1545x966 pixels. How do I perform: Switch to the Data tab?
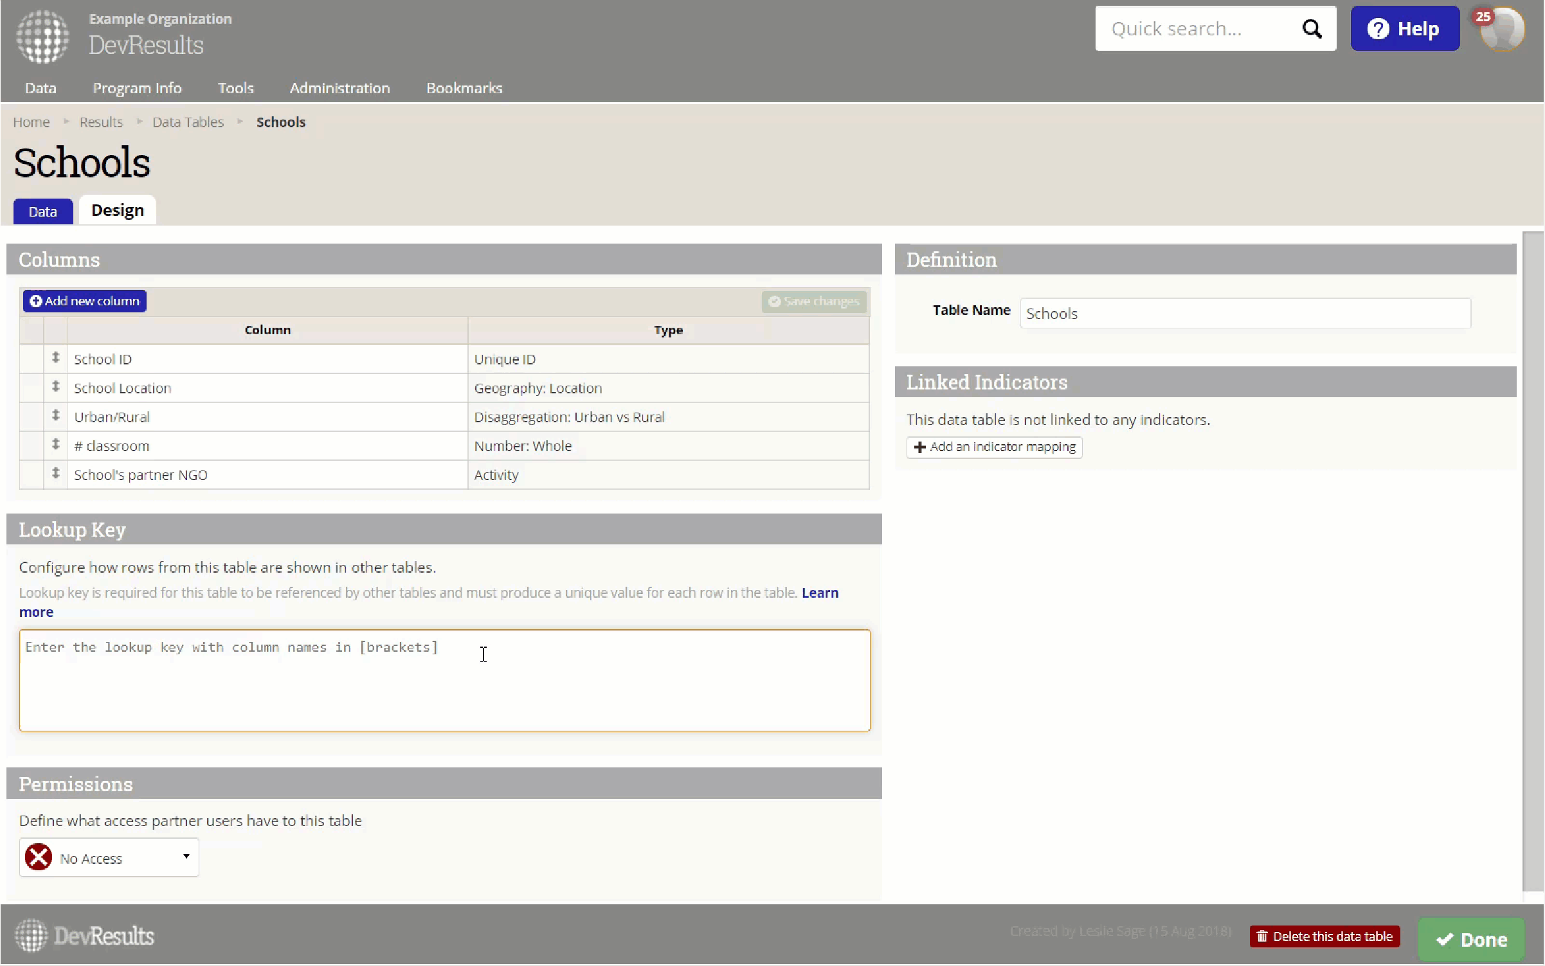click(42, 211)
